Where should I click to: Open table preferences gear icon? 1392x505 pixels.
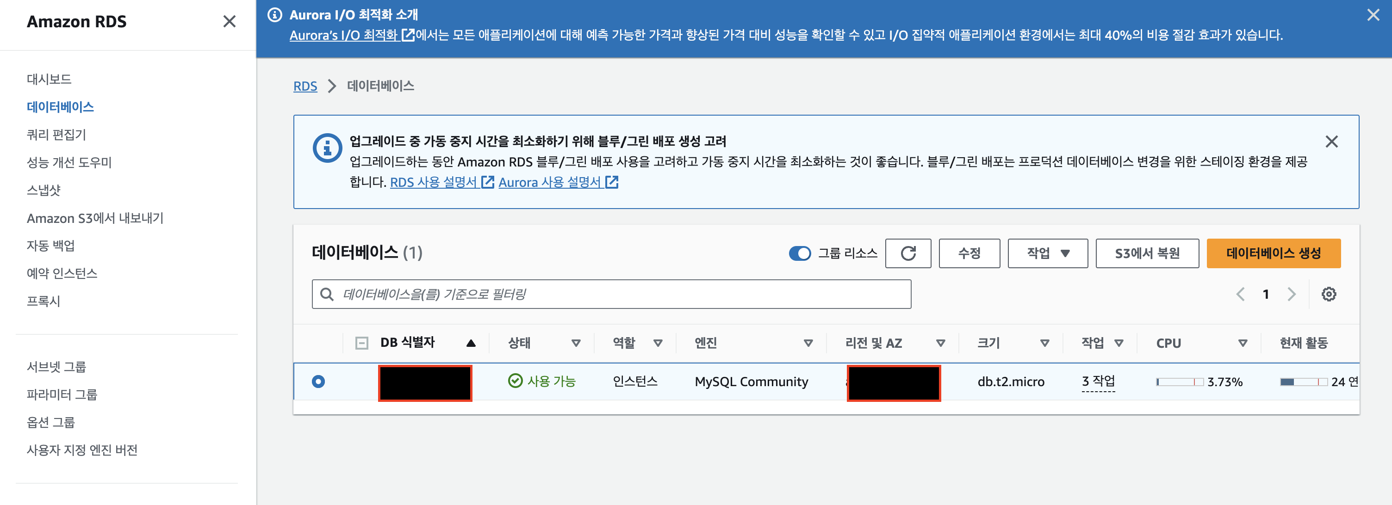click(x=1328, y=295)
